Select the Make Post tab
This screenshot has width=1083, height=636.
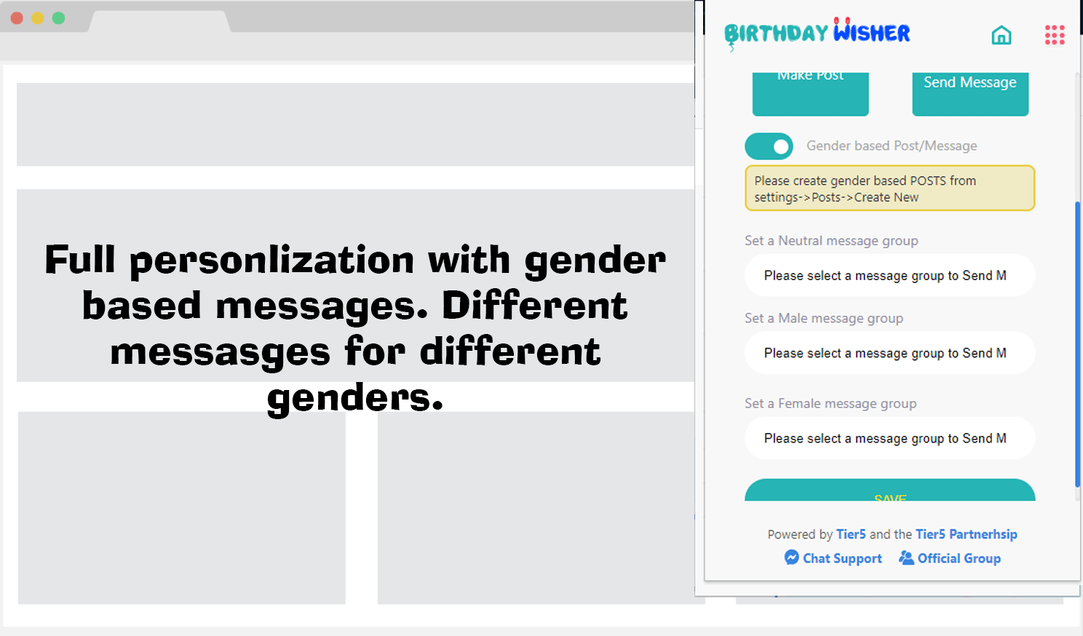pos(810,93)
